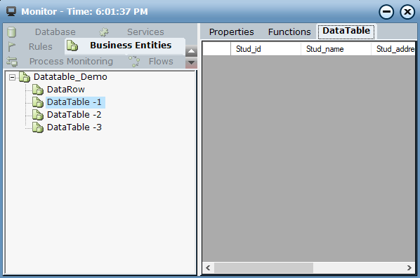Open the Functions tab
The height and width of the screenshot is (278, 420).
pyautogui.click(x=289, y=32)
